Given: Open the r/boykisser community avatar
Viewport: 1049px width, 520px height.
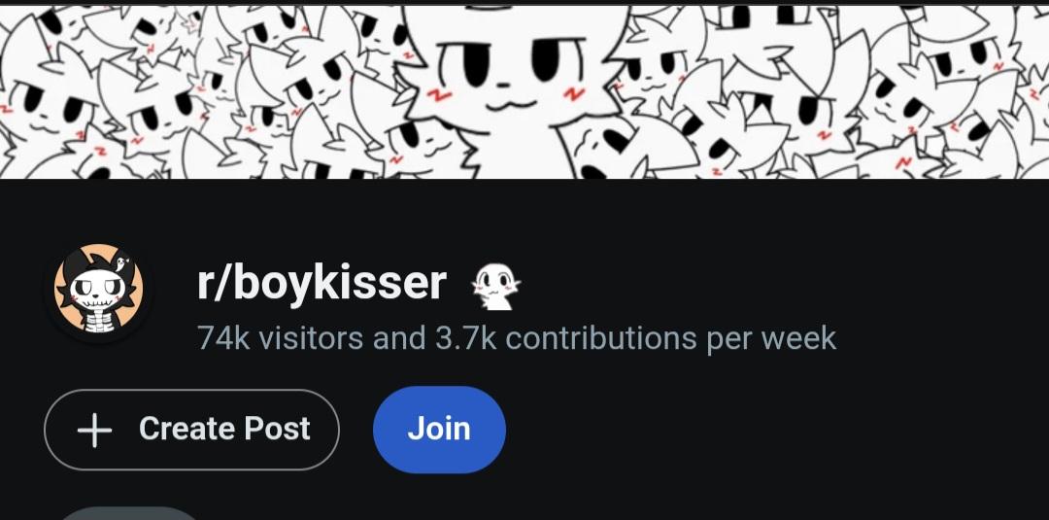Looking at the screenshot, I should click(98, 293).
